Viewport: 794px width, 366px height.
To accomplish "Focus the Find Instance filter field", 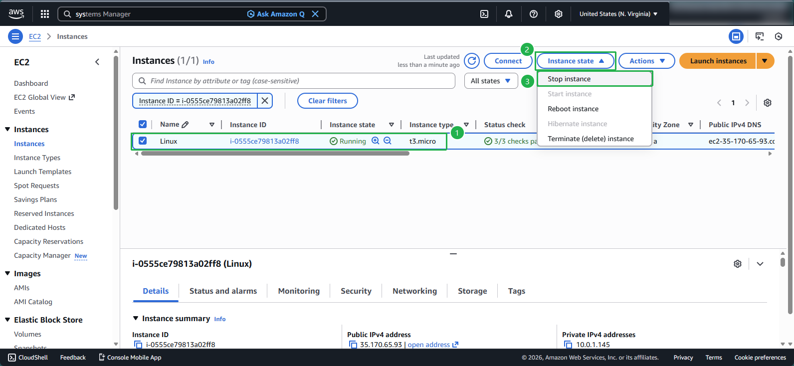I will tap(294, 81).
